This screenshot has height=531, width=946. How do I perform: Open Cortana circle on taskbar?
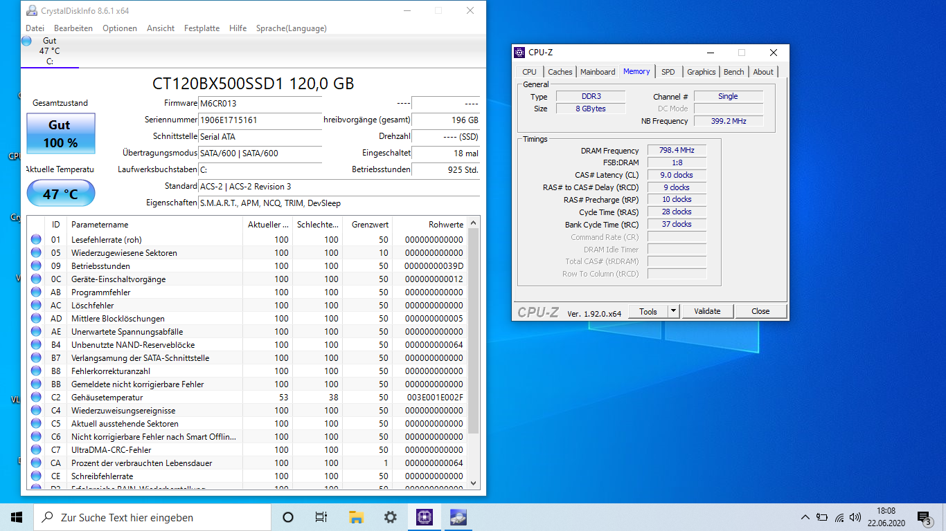[288, 517]
